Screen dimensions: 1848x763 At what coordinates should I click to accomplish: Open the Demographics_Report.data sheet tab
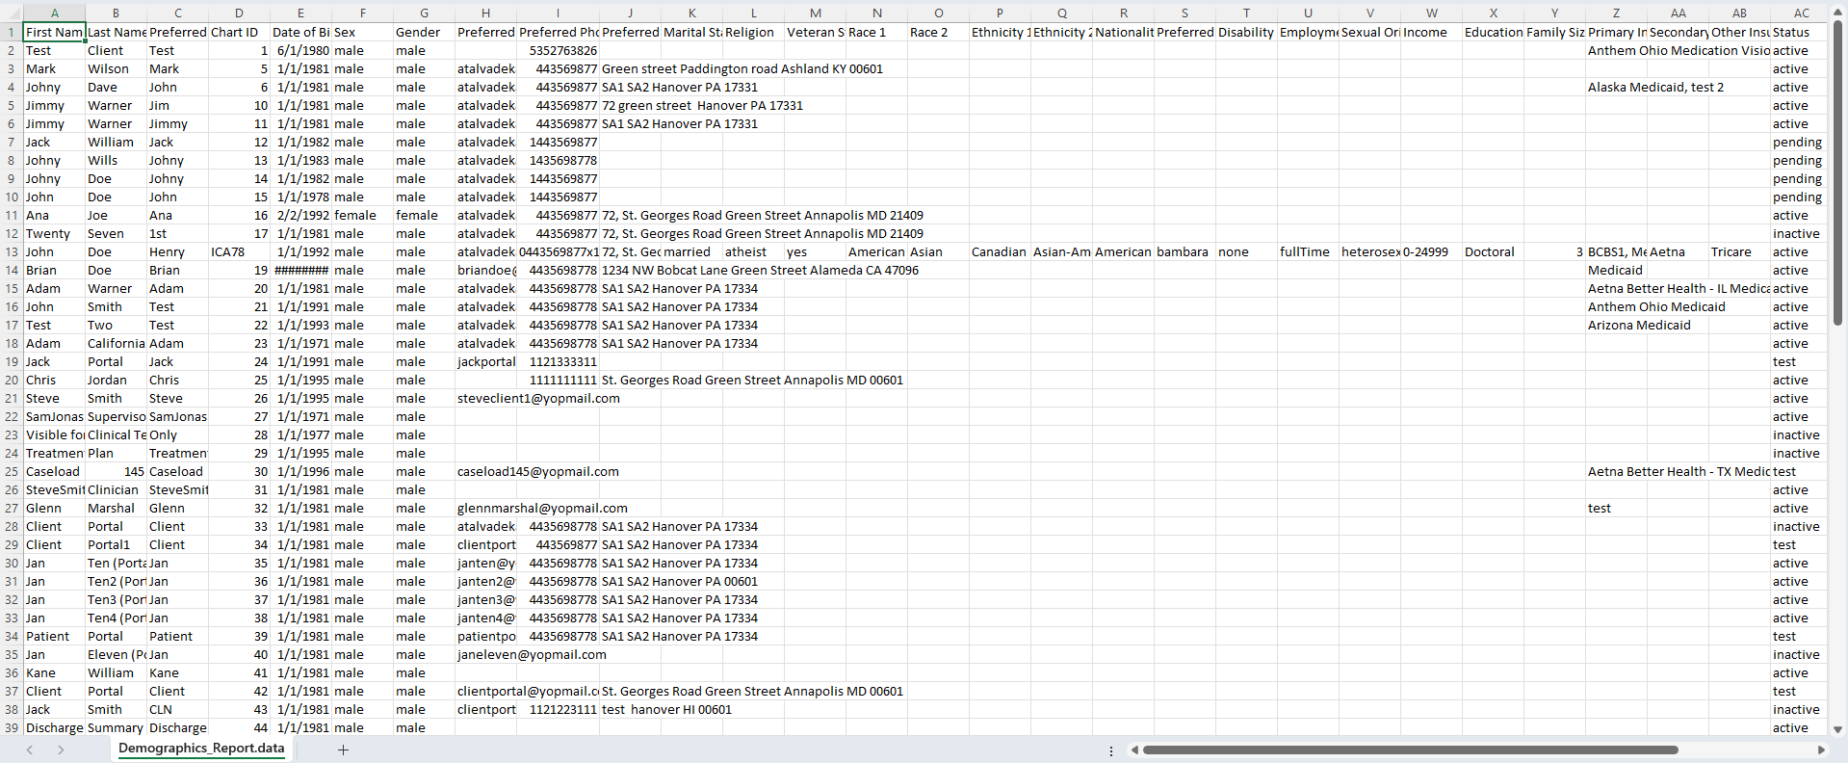[201, 749]
